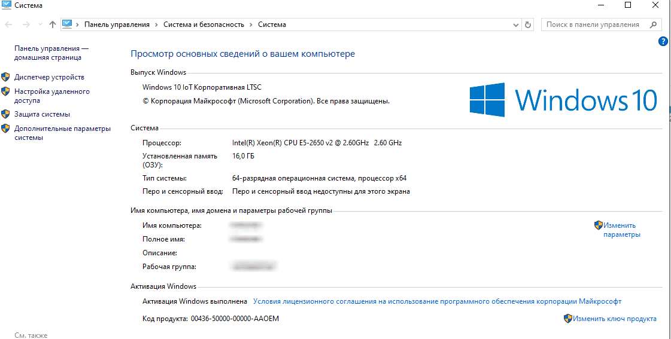Click 'Активация Windows выполнена' text
The image size is (671, 339).
click(195, 301)
